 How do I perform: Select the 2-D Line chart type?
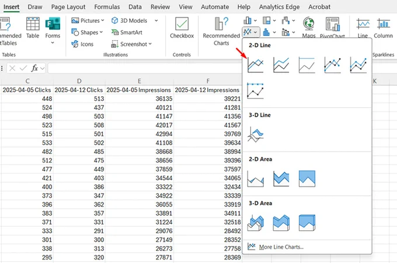(x=256, y=65)
